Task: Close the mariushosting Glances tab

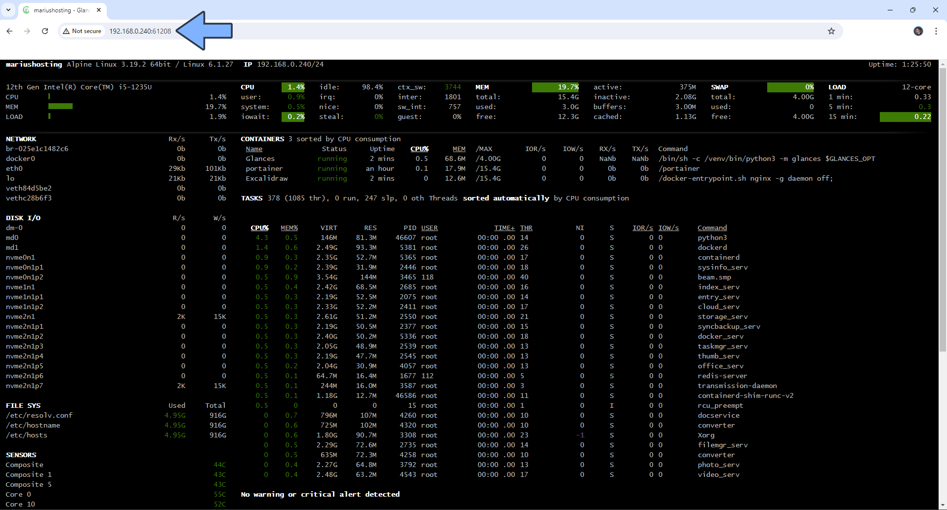Action: tap(99, 10)
